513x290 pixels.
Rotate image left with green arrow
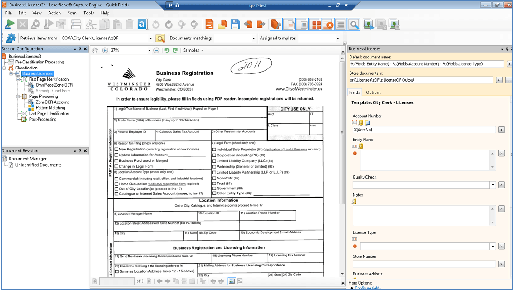pos(167,50)
